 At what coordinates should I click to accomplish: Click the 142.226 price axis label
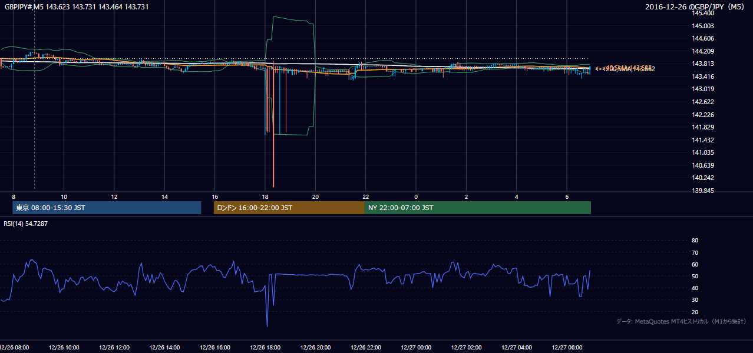[x=703, y=115]
